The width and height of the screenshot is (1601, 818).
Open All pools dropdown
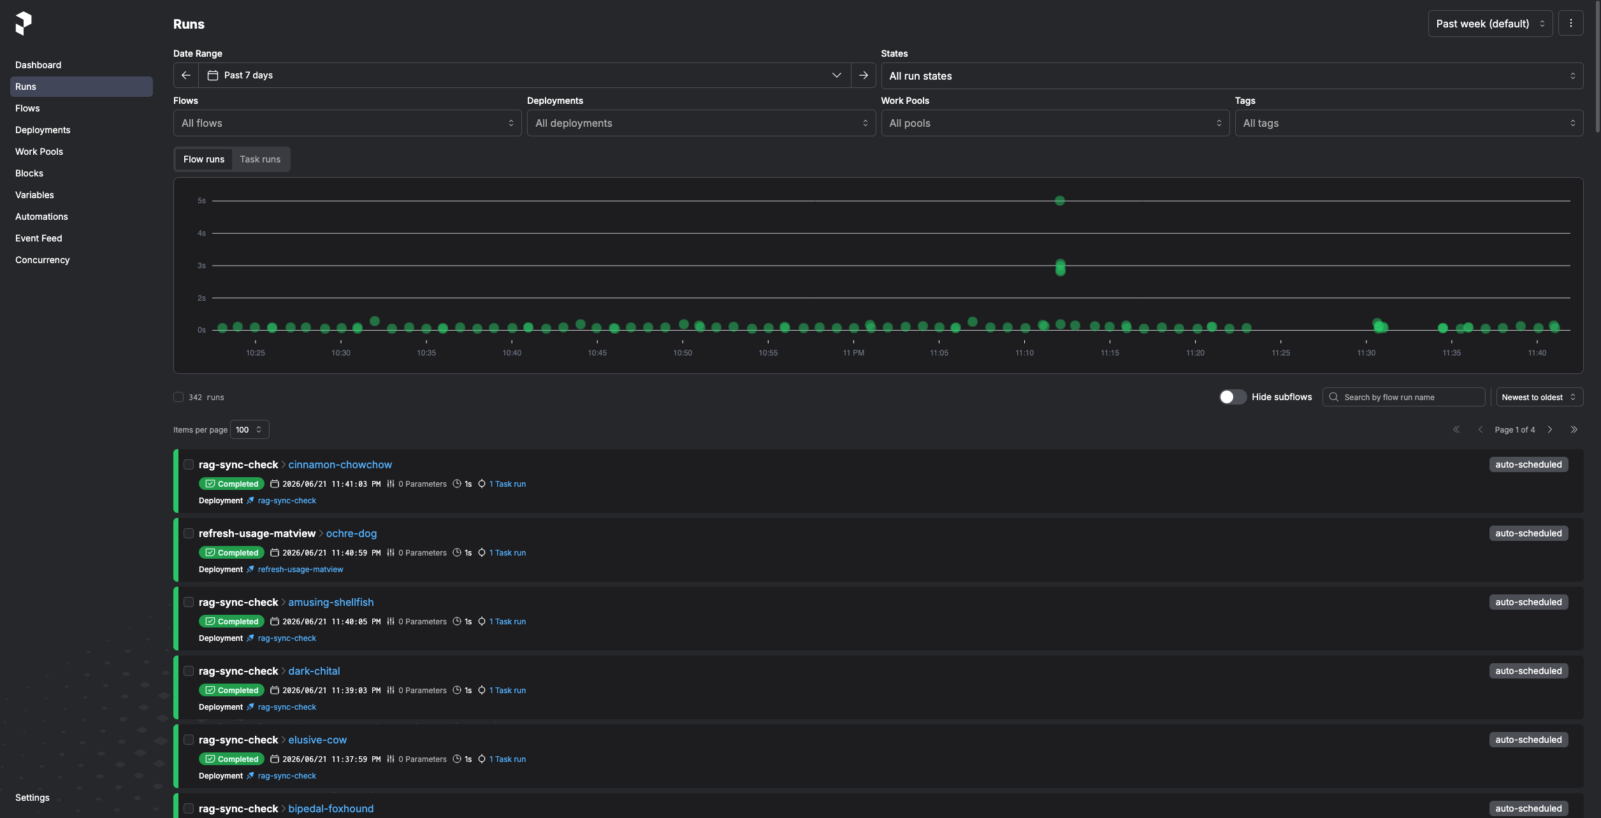tap(1055, 123)
